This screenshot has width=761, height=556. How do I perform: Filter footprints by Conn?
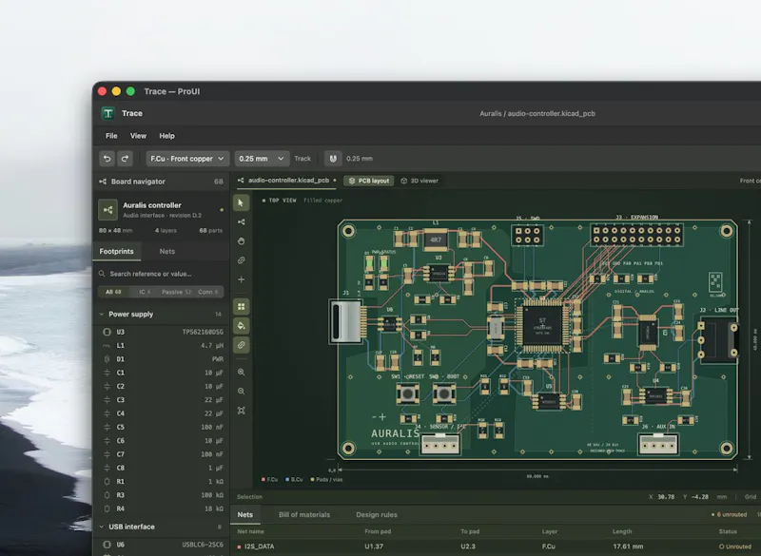click(x=207, y=292)
